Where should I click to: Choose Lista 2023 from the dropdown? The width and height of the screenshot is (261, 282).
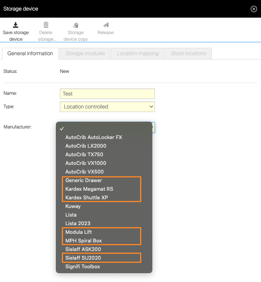pos(78,224)
